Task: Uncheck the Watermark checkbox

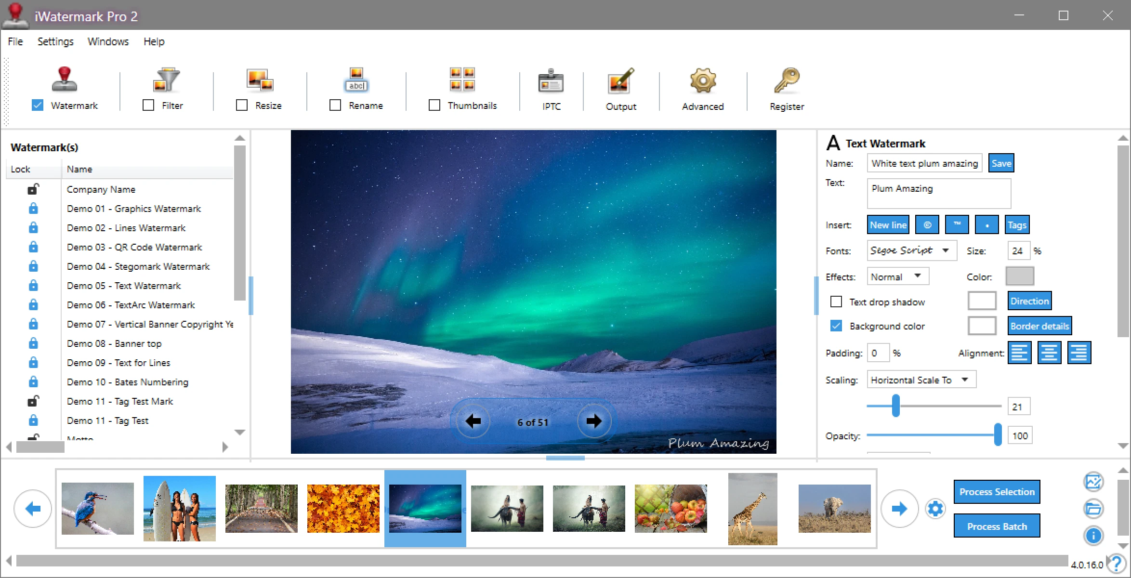Action: pyautogui.click(x=38, y=105)
